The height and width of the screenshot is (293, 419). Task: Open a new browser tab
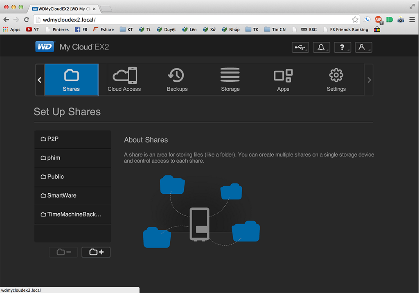tap(106, 9)
